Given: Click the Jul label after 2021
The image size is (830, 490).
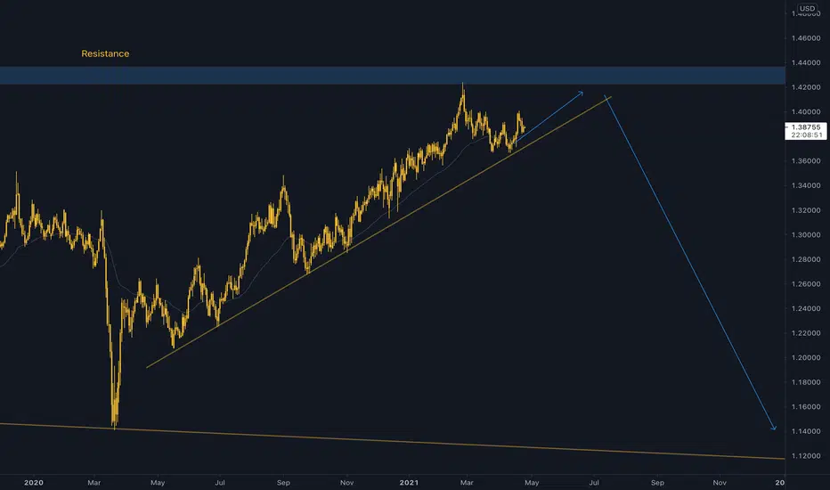Looking at the screenshot, I should [x=594, y=483].
